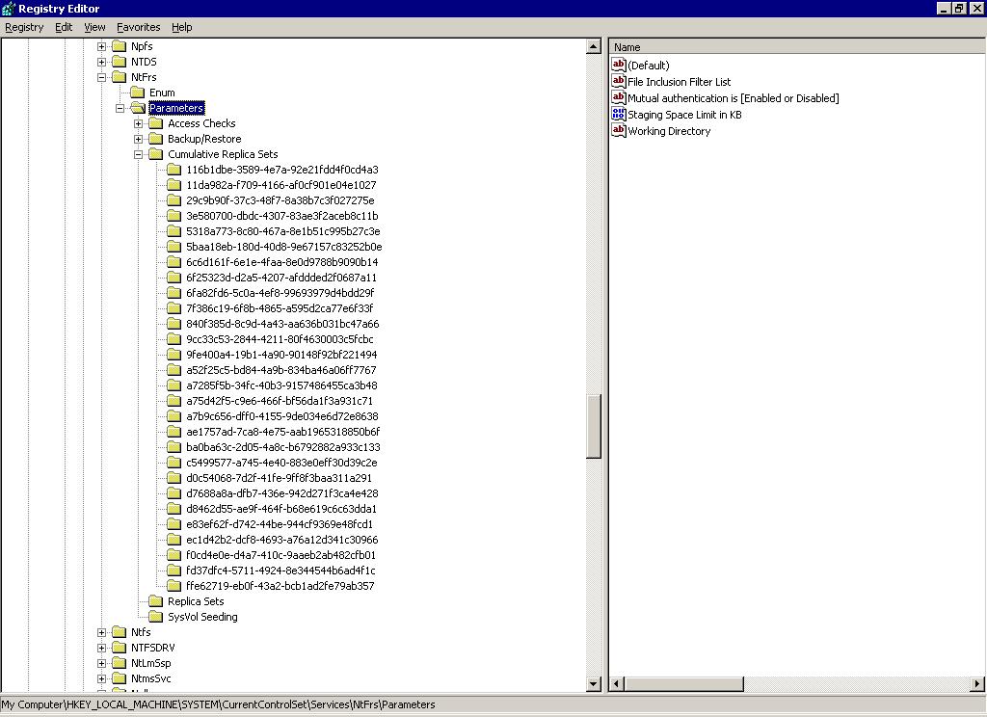Image resolution: width=987 pixels, height=717 pixels.
Task: Click the REG_DWORD icon beside Staging Space Limit
Action: tap(618, 115)
